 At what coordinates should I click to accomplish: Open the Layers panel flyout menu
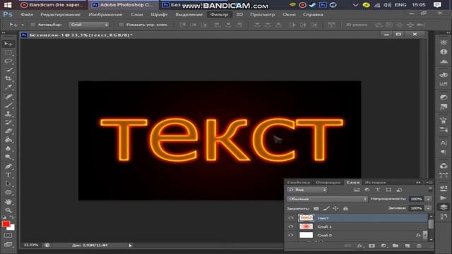(430, 183)
